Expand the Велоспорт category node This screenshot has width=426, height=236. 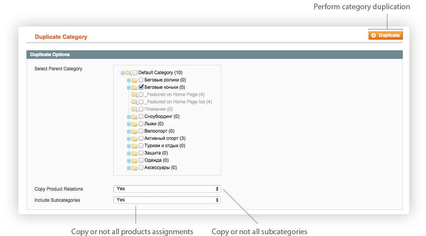pos(129,132)
